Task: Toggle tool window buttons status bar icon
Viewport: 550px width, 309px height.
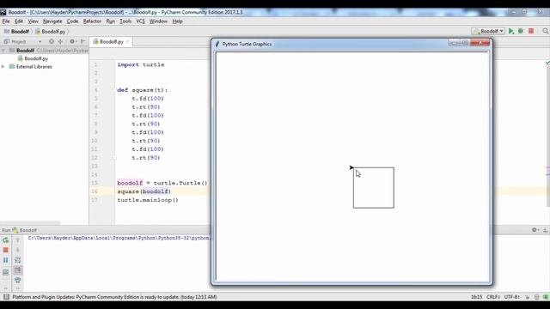Action: (6, 297)
